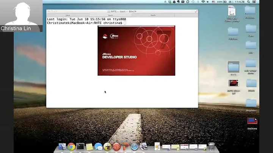Select the christina folder on desktop

[250, 12]
